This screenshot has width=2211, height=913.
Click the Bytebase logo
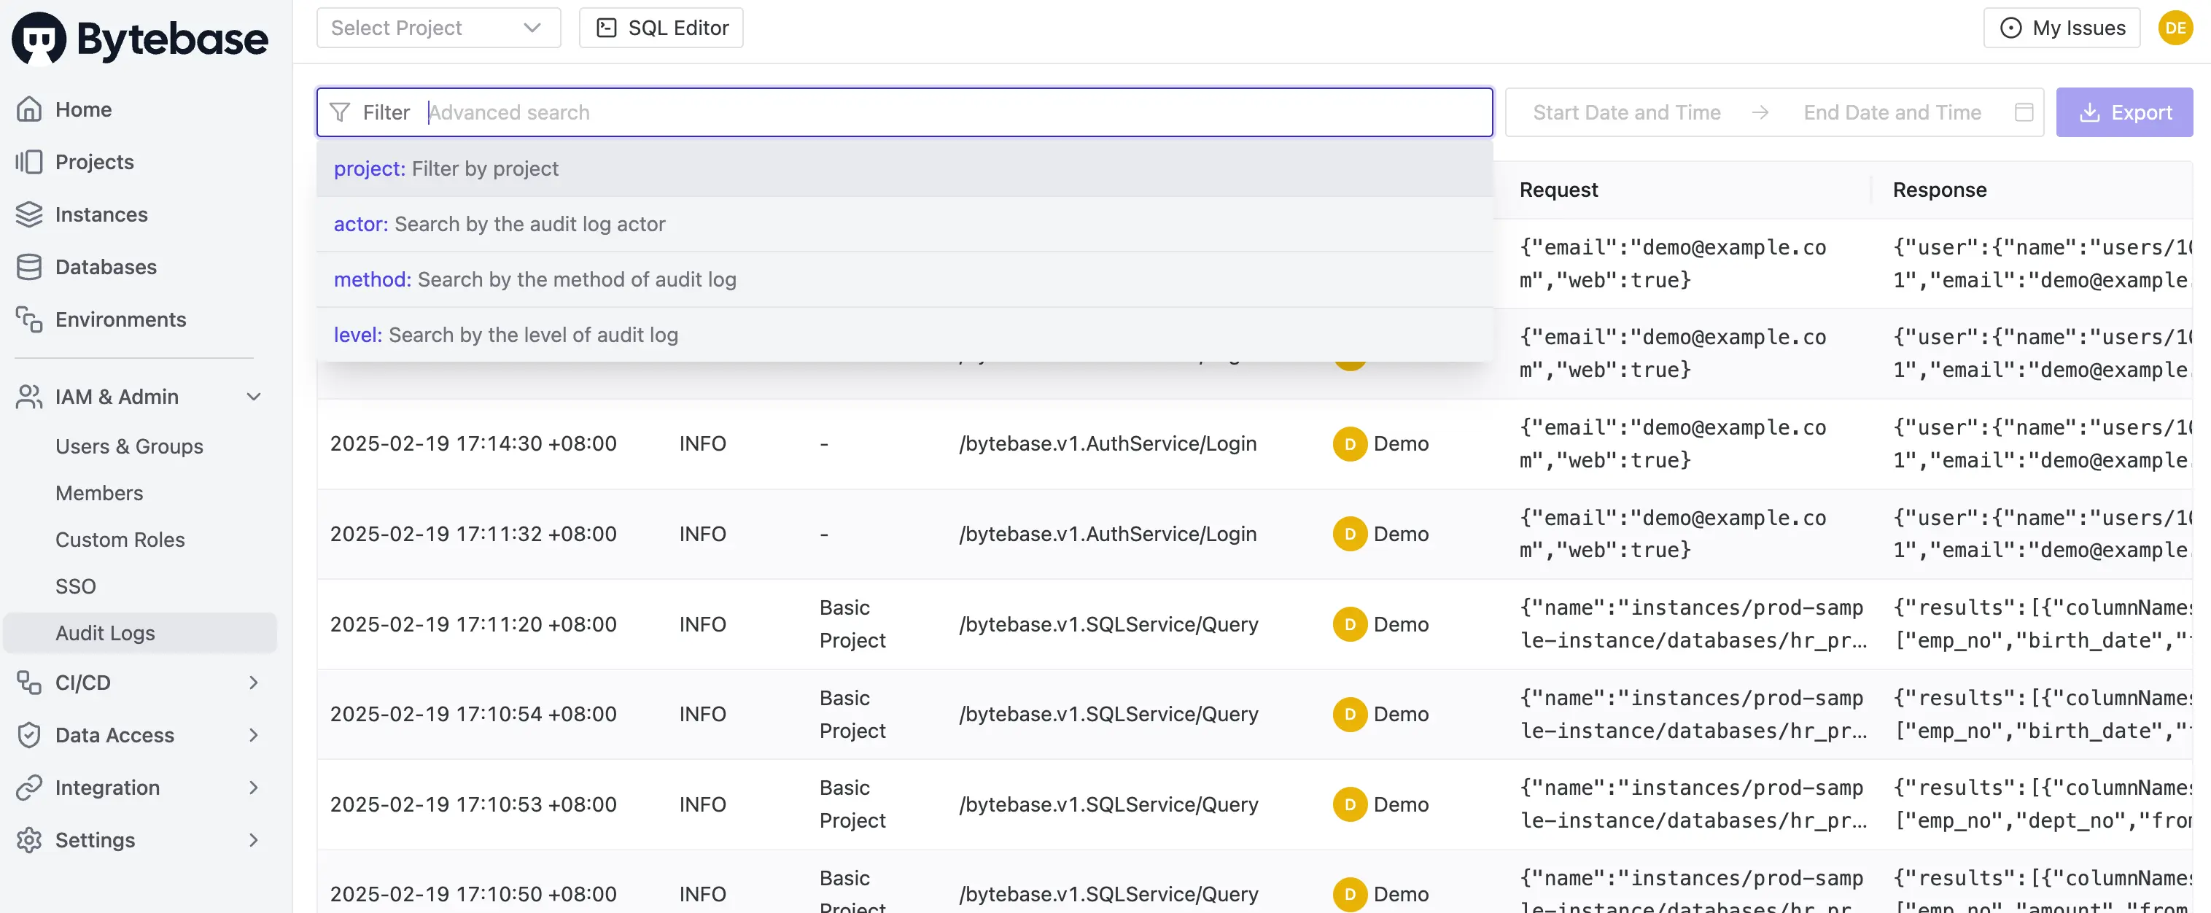pos(140,37)
